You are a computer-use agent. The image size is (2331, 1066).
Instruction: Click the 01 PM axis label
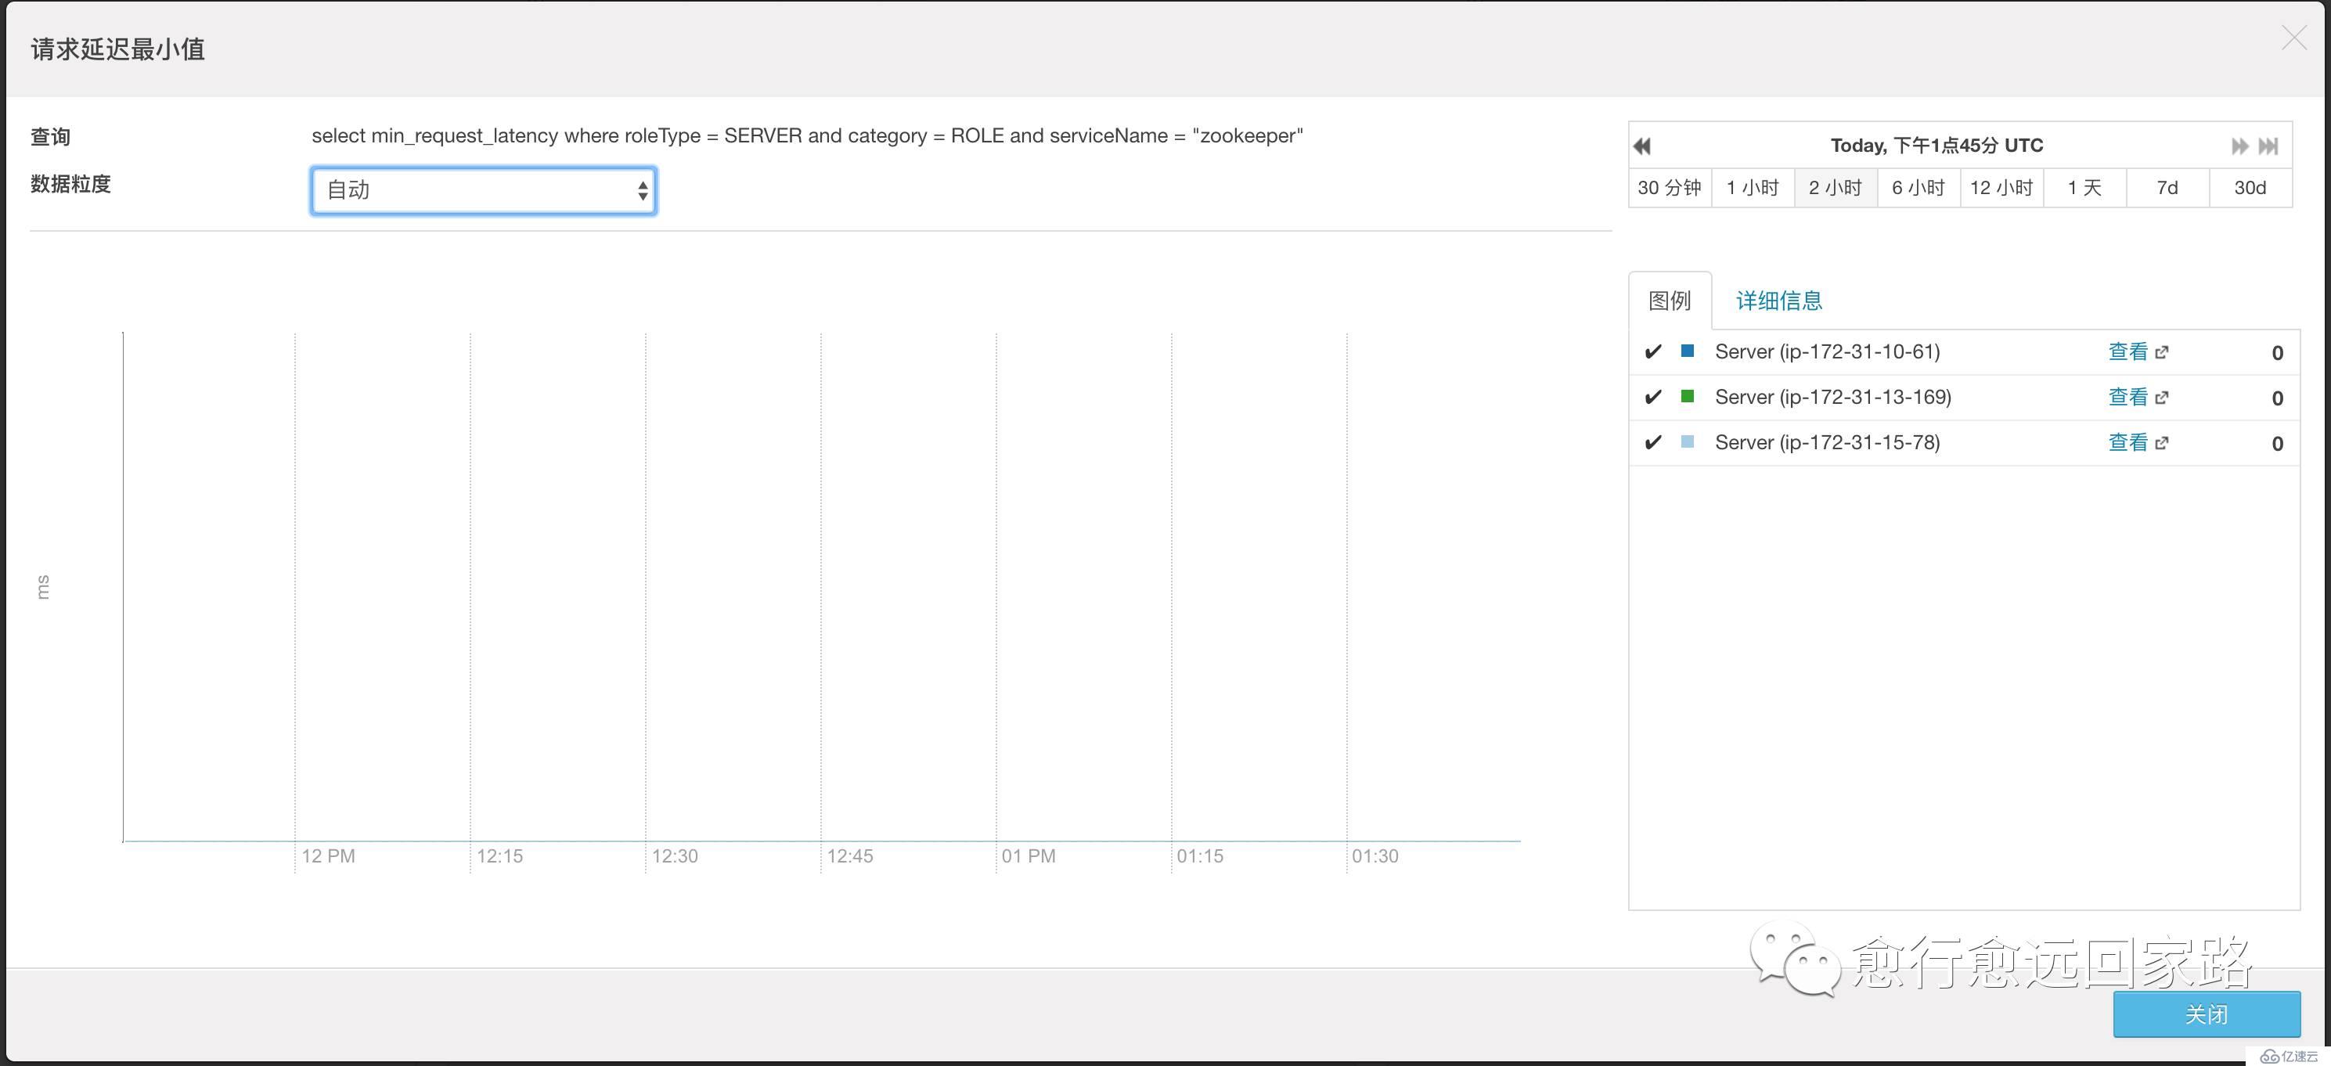tap(1028, 856)
